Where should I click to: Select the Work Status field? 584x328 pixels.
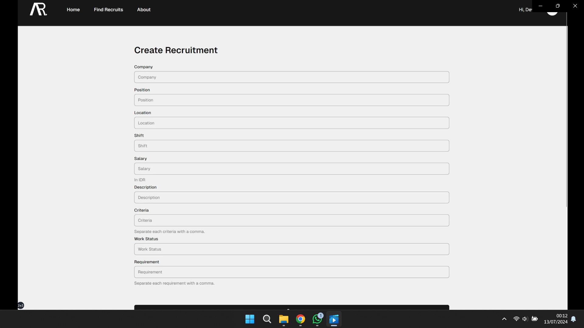tap(291, 249)
